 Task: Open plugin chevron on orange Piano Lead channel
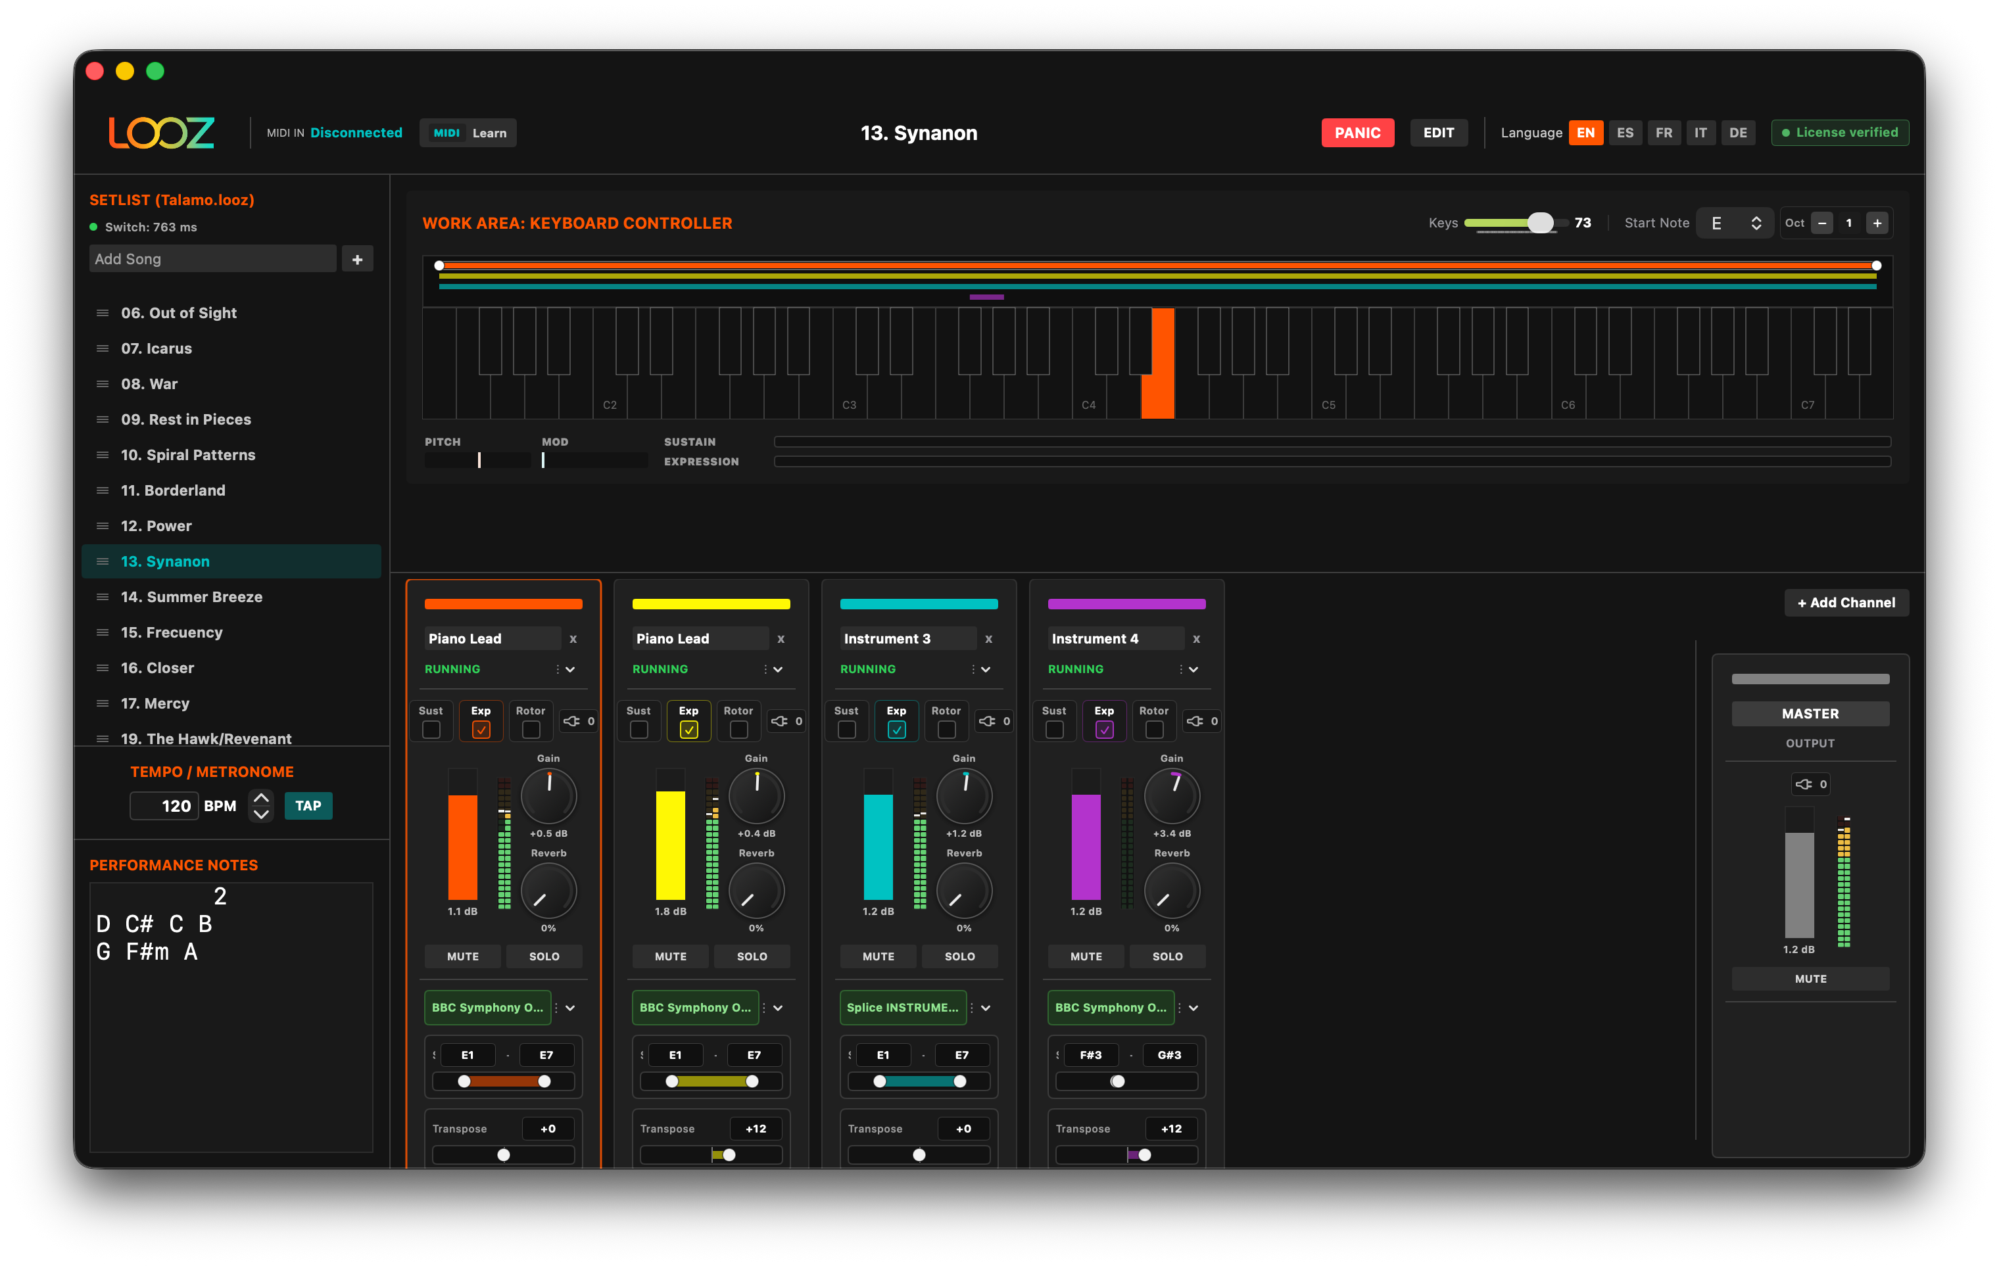(x=570, y=1008)
